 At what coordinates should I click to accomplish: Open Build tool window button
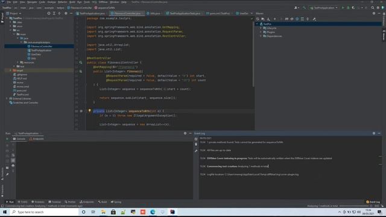point(103,202)
